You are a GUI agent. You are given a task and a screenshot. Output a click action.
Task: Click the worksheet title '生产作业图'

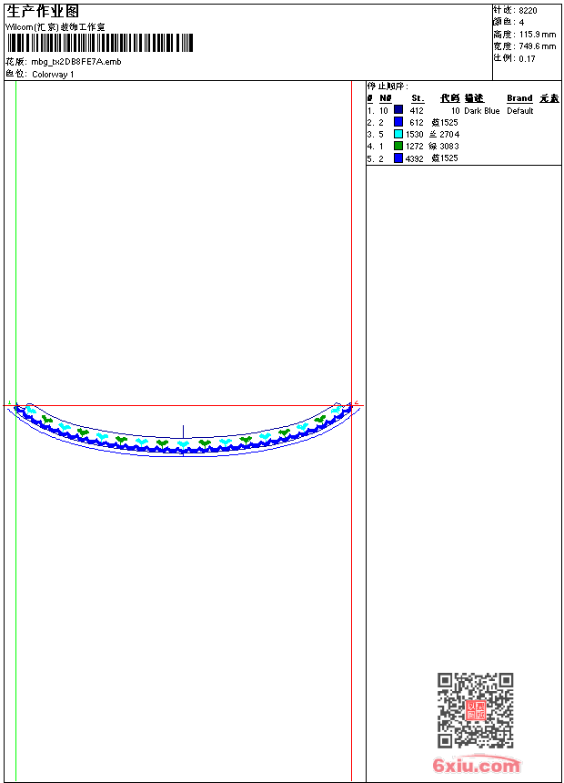coord(43,12)
